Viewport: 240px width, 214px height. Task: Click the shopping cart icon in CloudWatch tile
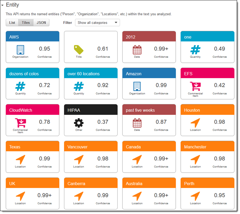pyautogui.click(x=20, y=123)
